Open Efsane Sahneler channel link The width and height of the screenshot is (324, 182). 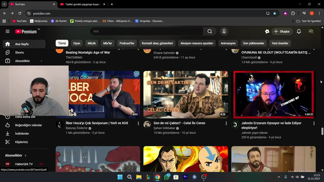click(x=164, y=53)
